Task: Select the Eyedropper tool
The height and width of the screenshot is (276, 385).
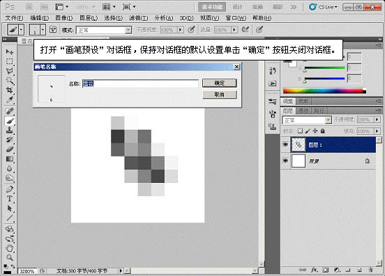Action: pos(10,100)
